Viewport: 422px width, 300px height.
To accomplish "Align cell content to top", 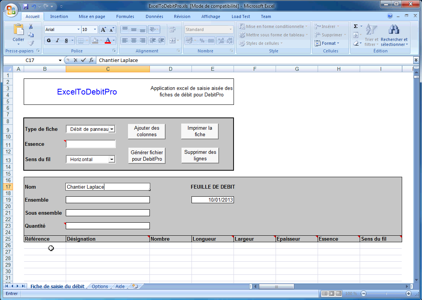I will pyautogui.click(x=125, y=29).
